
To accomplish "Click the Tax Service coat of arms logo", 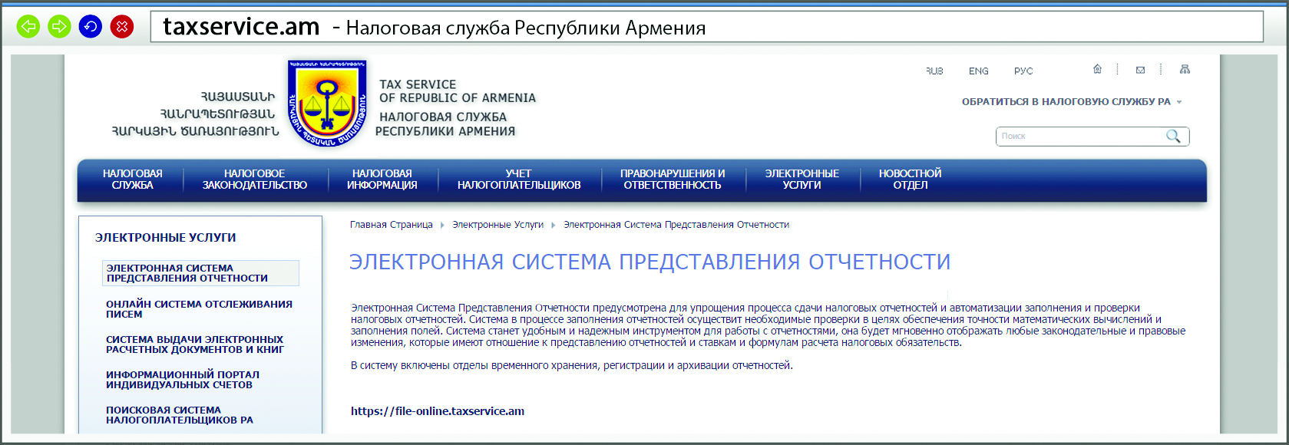I will pyautogui.click(x=327, y=103).
